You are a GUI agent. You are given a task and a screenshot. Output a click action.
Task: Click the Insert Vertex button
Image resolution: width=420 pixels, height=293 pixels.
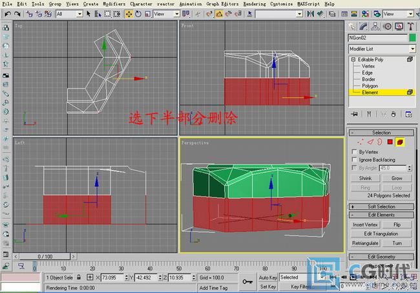365,224
